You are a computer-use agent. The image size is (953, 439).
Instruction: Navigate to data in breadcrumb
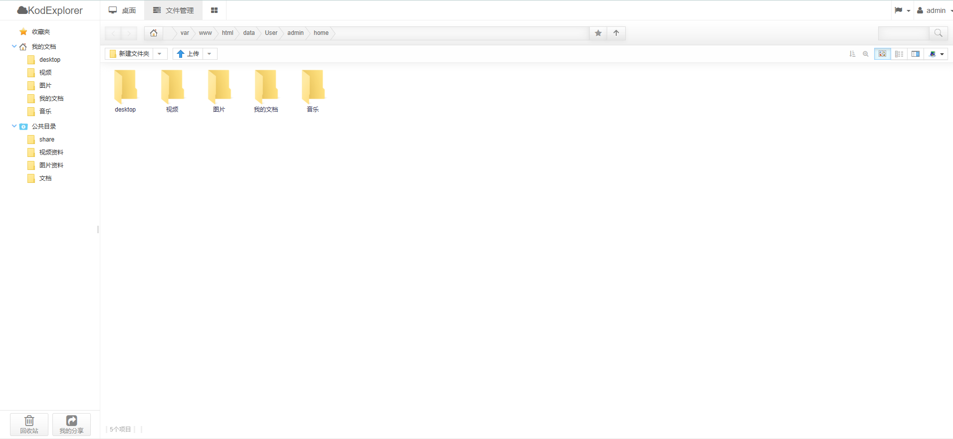pyautogui.click(x=249, y=33)
